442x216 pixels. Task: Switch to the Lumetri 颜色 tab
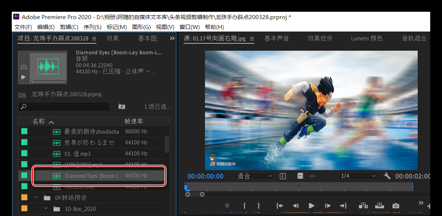(367, 38)
